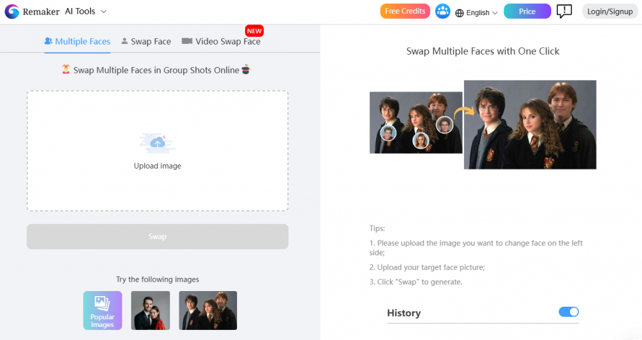Click the face circle on the right student
Screen dimensions: 642x340
445,125
